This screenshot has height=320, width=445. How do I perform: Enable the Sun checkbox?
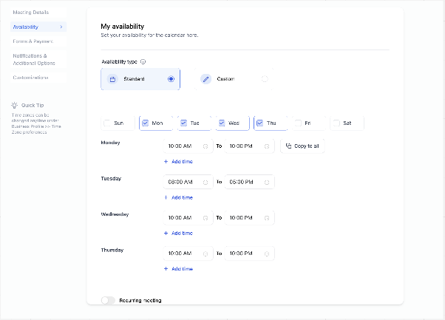click(x=107, y=123)
